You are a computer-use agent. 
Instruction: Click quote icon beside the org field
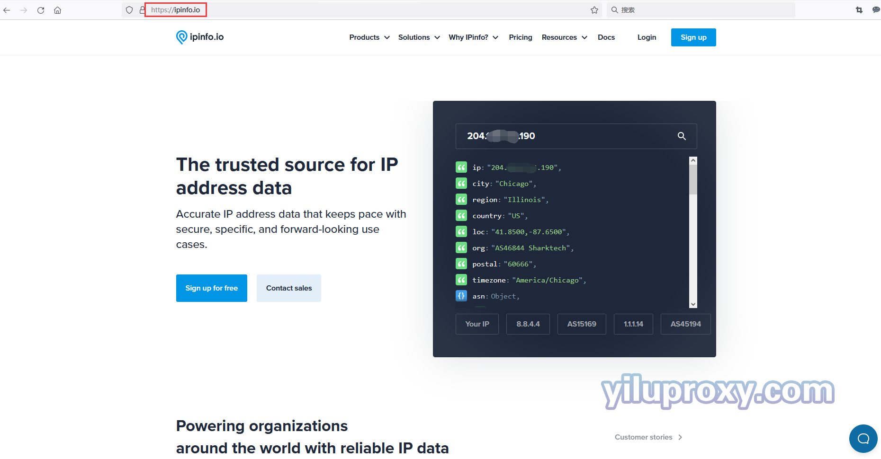(461, 247)
